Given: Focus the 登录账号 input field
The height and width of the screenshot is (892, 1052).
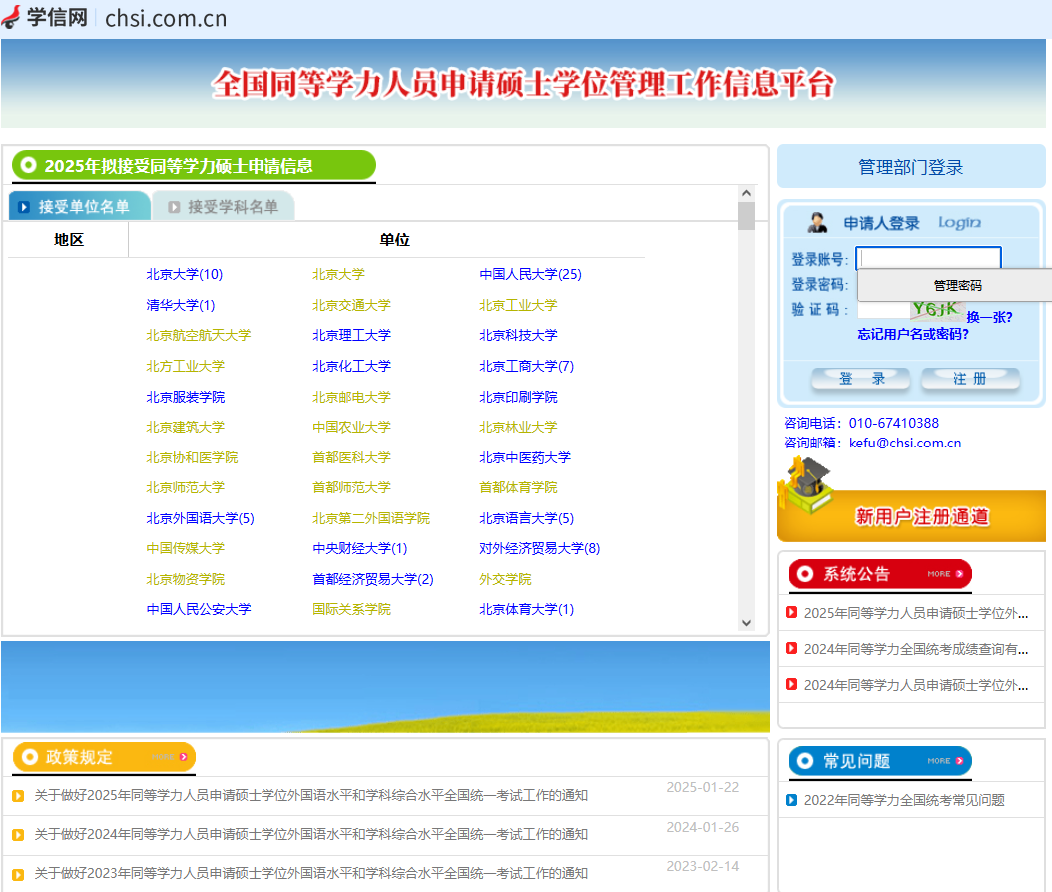Looking at the screenshot, I should click(928, 258).
